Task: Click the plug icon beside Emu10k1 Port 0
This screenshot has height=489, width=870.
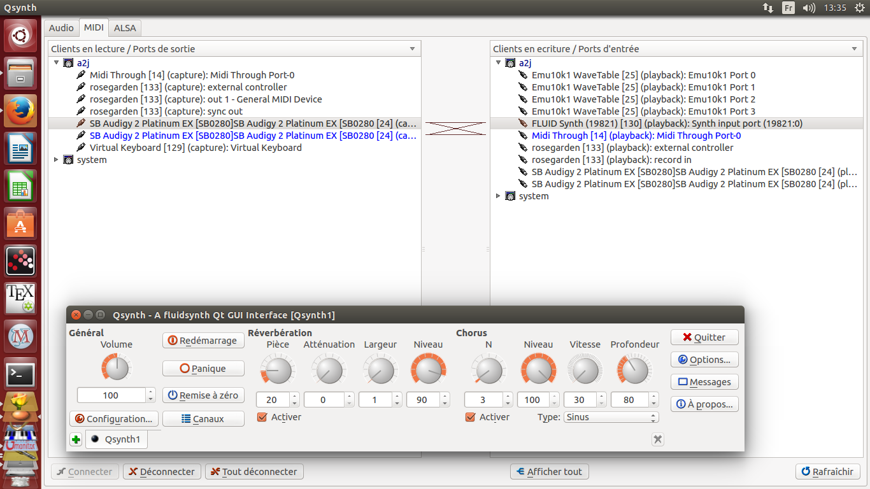Action: pos(523,75)
